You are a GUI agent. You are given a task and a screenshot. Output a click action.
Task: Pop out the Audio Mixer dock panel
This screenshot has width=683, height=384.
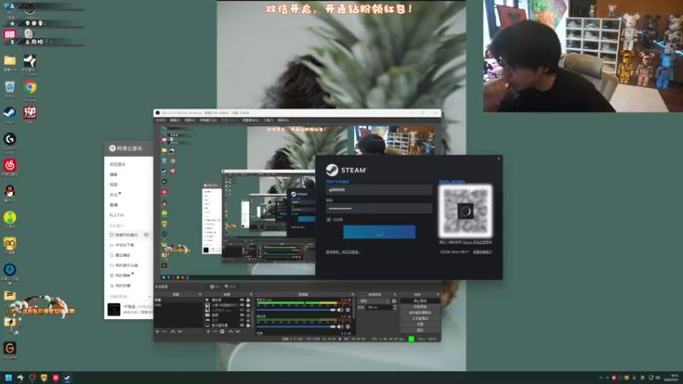click(353, 294)
